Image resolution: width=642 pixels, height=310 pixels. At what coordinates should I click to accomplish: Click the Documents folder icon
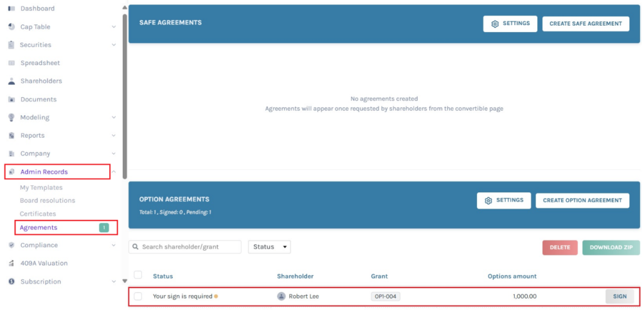(11, 100)
